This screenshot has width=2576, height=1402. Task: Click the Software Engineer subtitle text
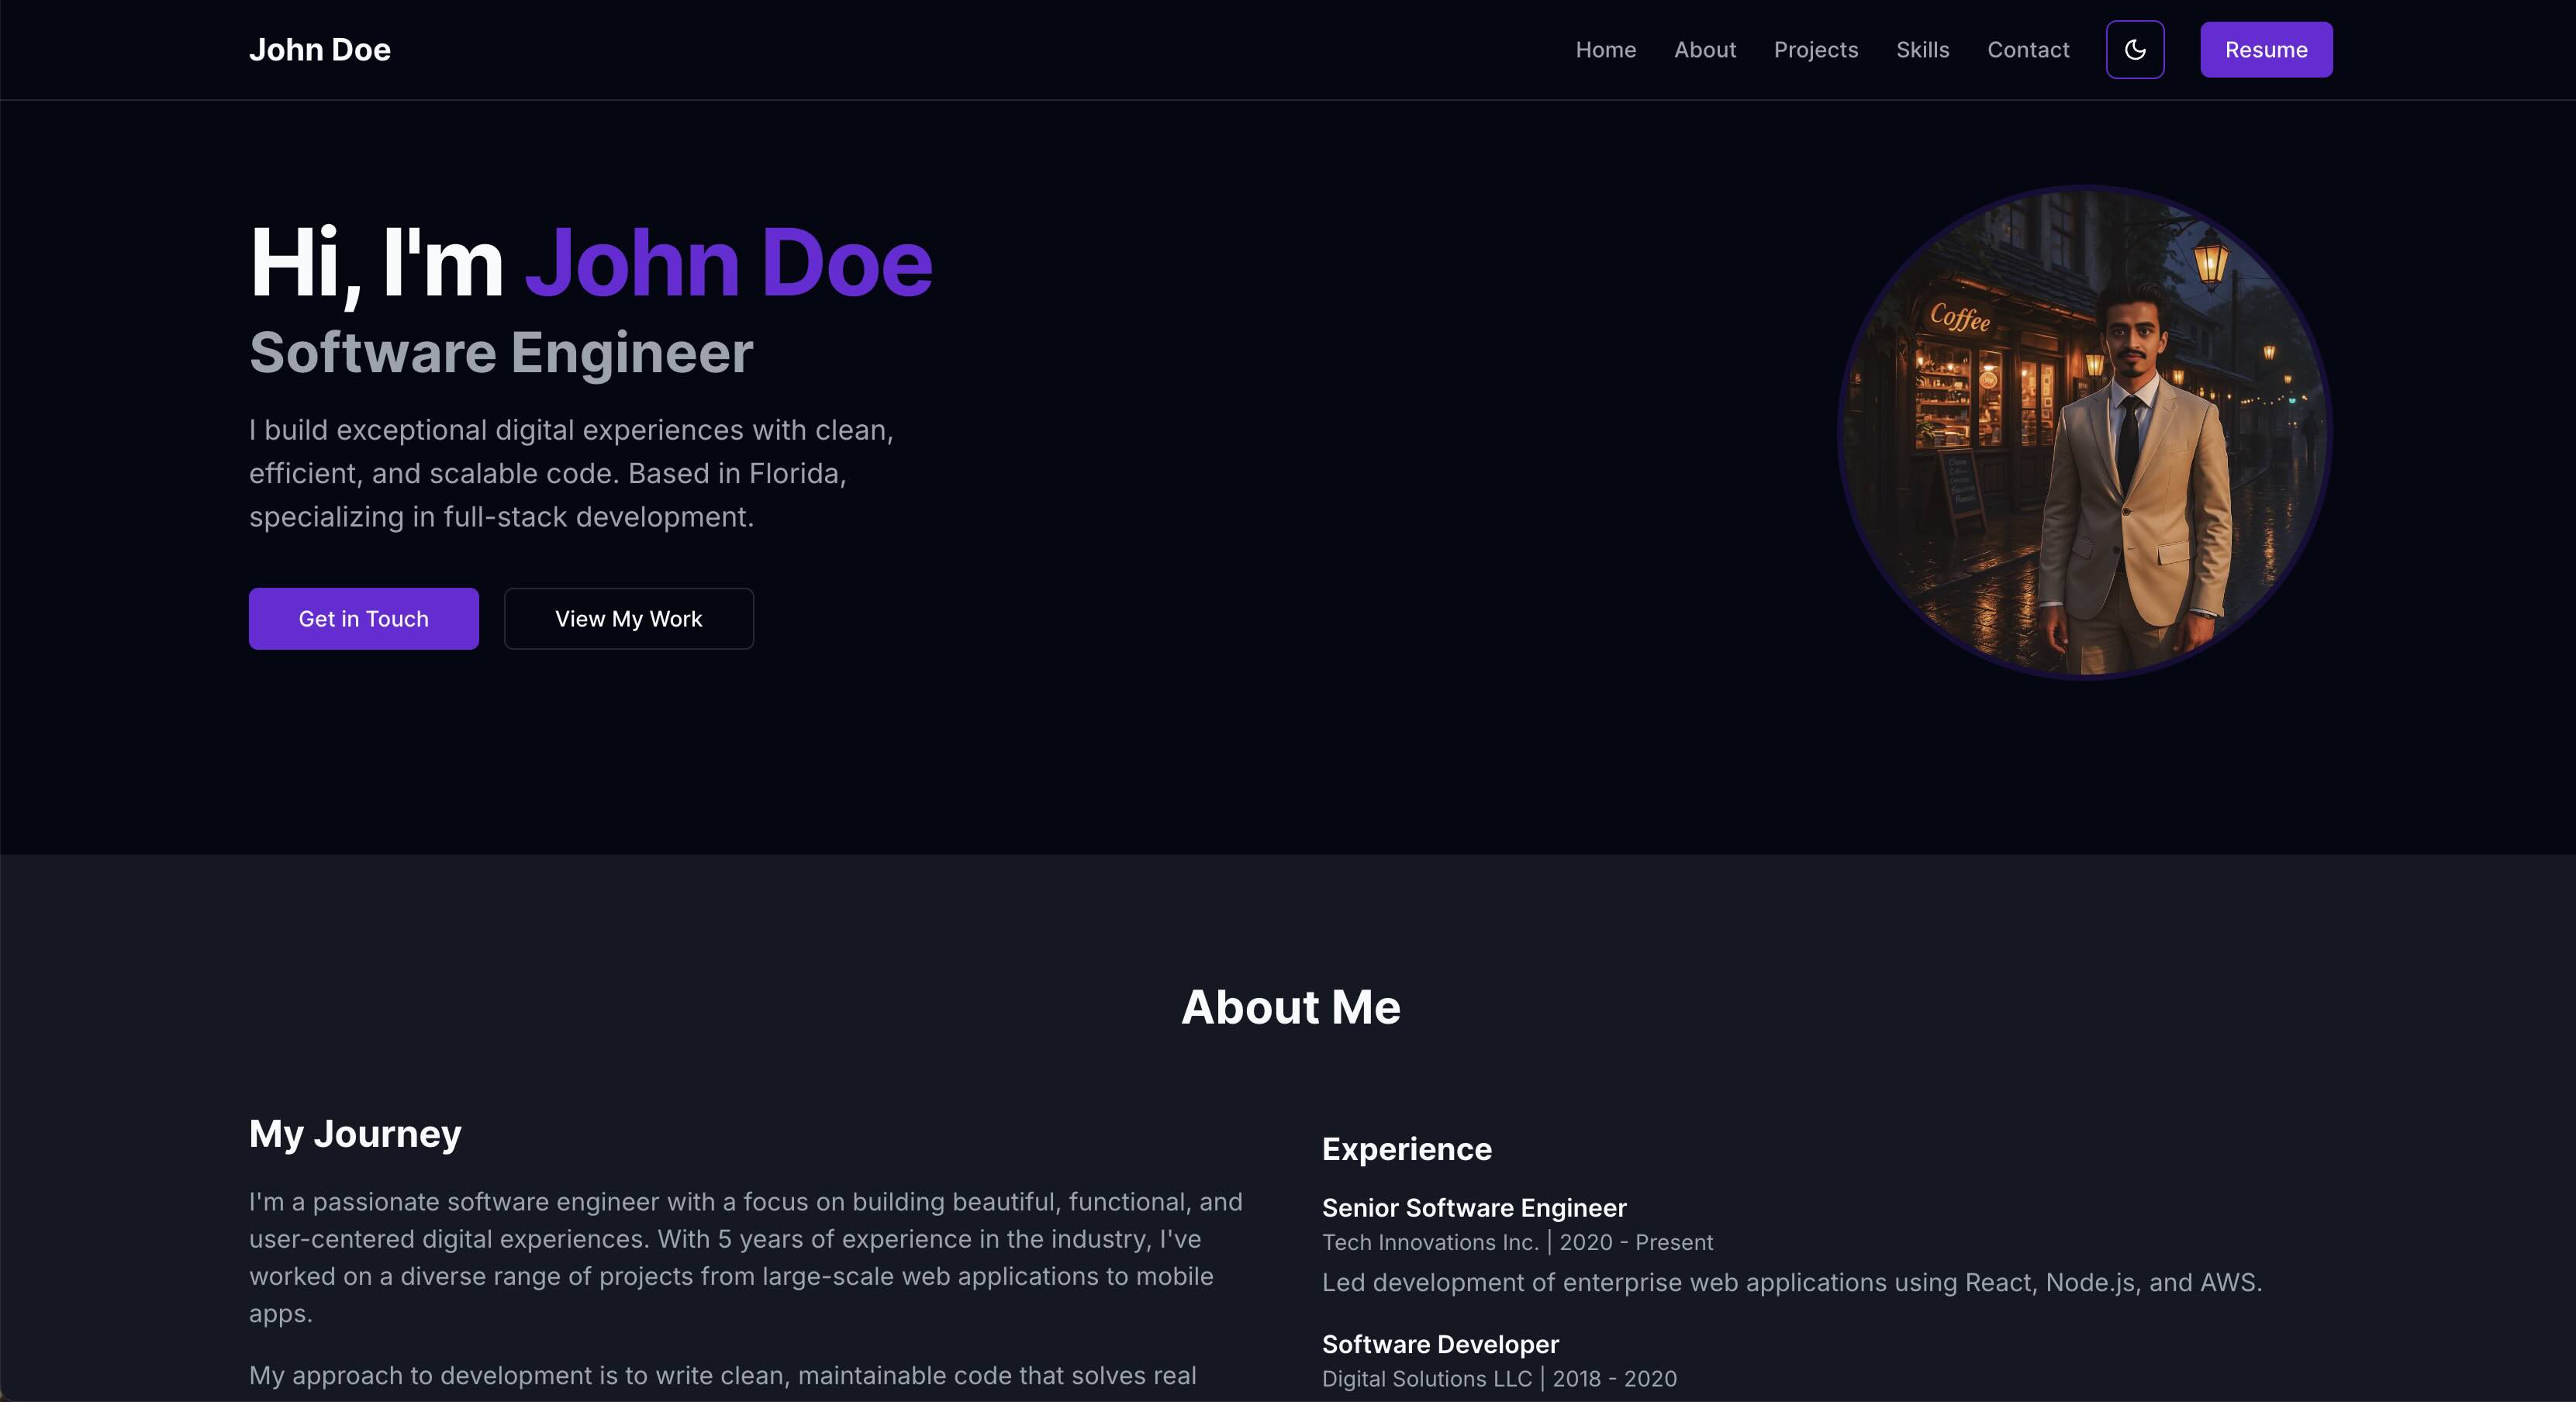[x=500, y=353]
